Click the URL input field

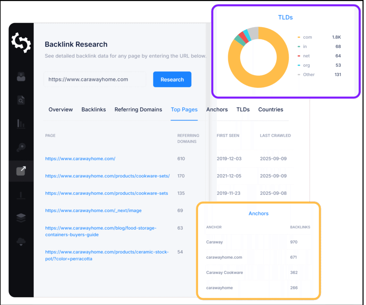[95, 79]
